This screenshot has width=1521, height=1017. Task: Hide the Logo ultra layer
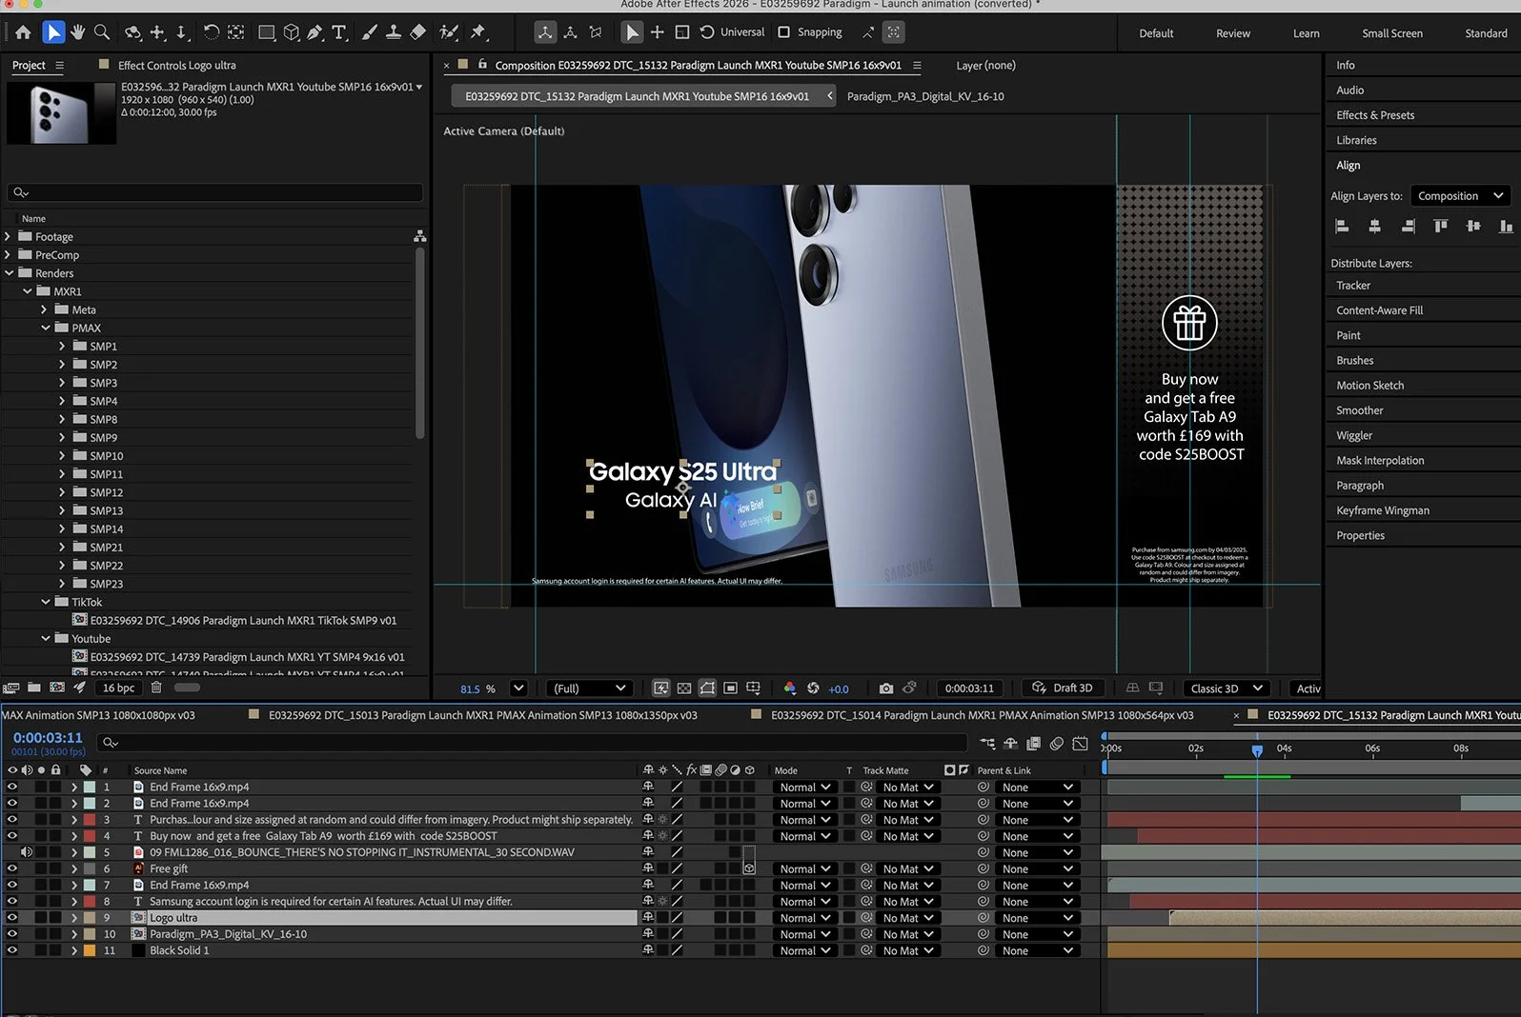coord(12,918)
